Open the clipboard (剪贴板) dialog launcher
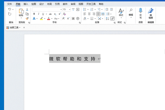Viewport: 165px width, 110px height. (29, 23)
